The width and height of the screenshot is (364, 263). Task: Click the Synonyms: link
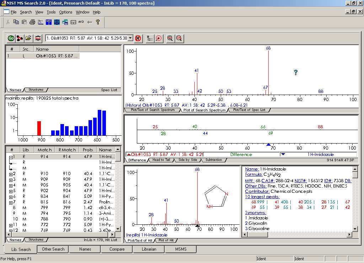[x=256, y=213]
